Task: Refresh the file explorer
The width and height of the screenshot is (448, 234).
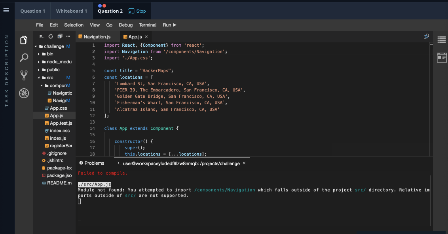Action: (51, 36)
